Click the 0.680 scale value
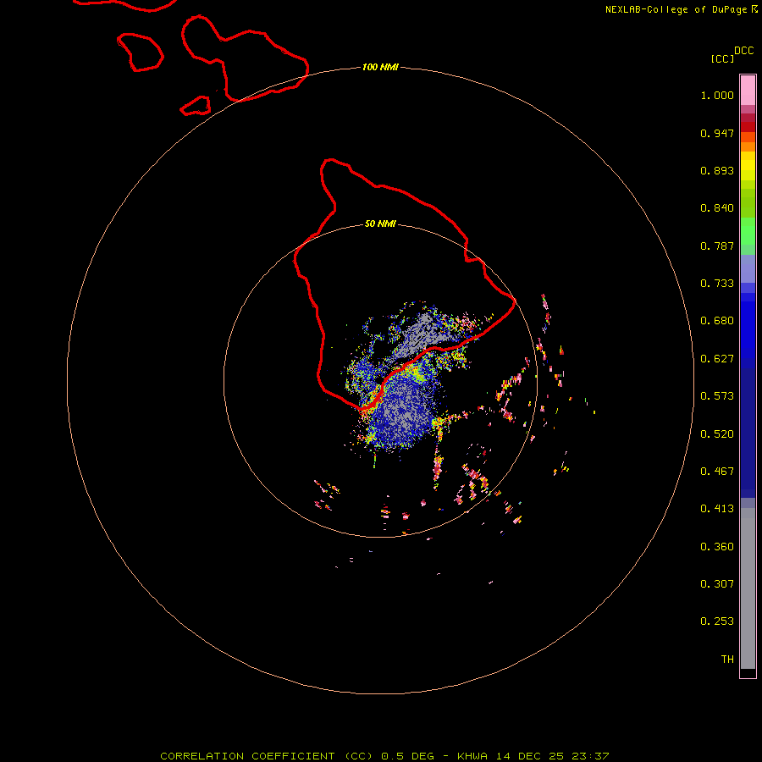Screen dimensions: 762x762 717,321
